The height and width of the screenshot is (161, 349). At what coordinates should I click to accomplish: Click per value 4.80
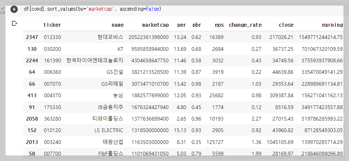pyautogui.click(x=181, y=107)
